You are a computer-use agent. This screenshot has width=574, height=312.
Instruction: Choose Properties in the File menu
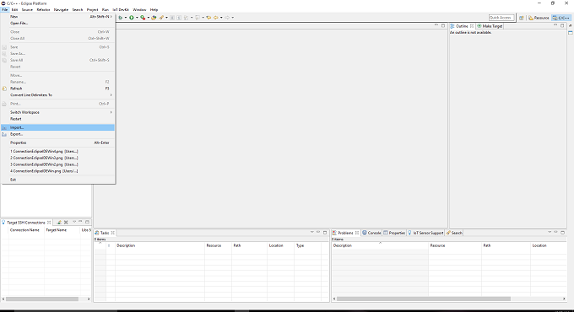pos(58,143)
